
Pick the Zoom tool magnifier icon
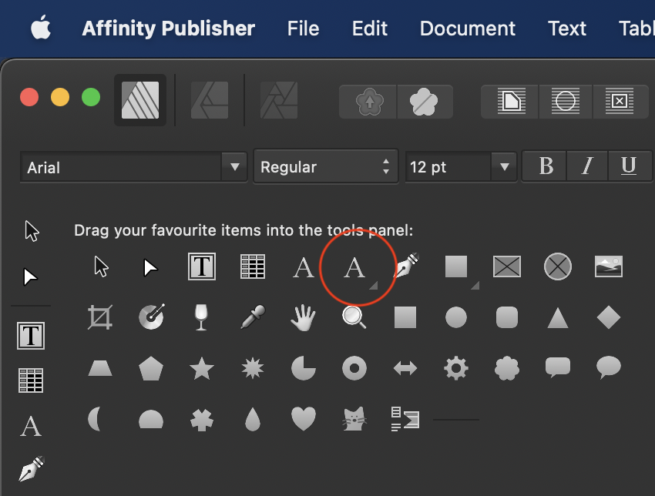[354, 317]
